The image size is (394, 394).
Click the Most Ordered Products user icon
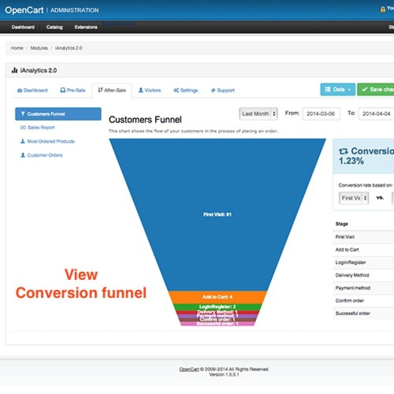(23, 142)
